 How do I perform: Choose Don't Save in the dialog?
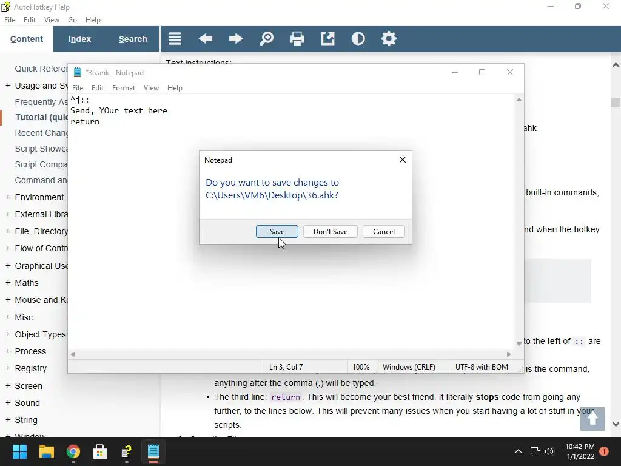[331, 231]
